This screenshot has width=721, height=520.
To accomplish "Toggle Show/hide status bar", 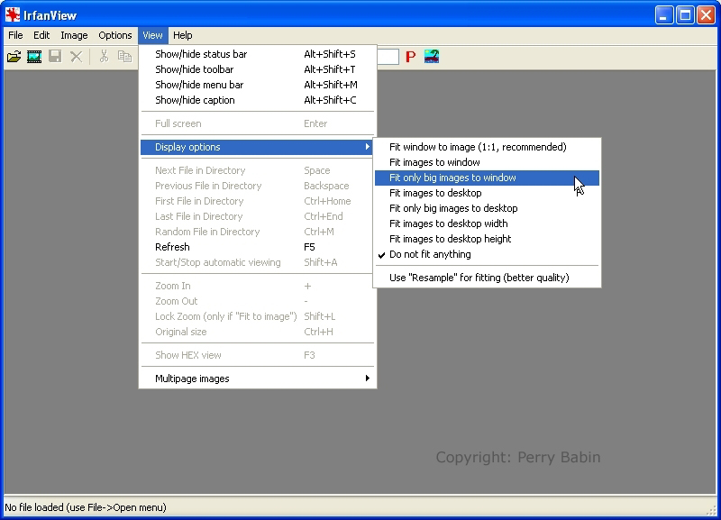I will (x=258, y=54).
